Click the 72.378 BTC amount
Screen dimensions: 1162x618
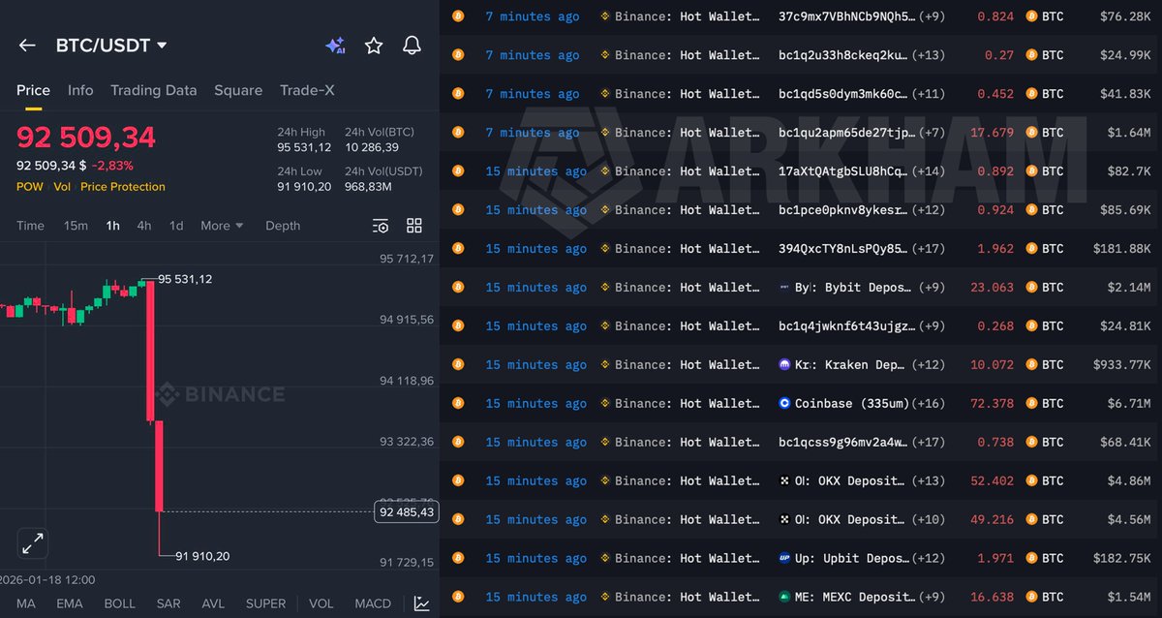(992, 404)
